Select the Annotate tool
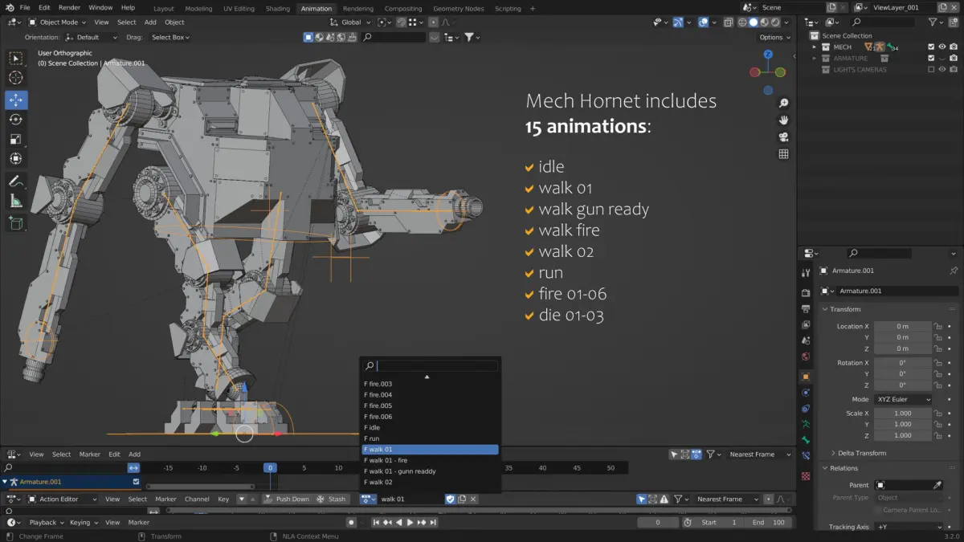964x542 pixels. tap(16, 181)
